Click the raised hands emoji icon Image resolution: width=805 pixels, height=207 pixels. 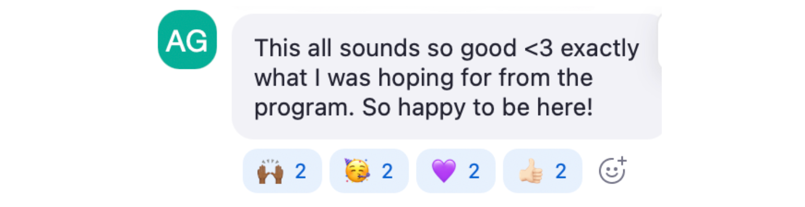coord(271,171)
